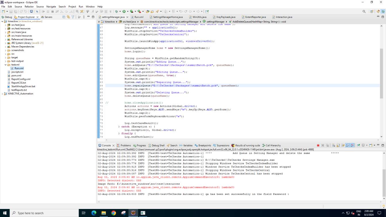
Task: Click the Debug bug icon in toolbar
Action: tap(116, 11)
